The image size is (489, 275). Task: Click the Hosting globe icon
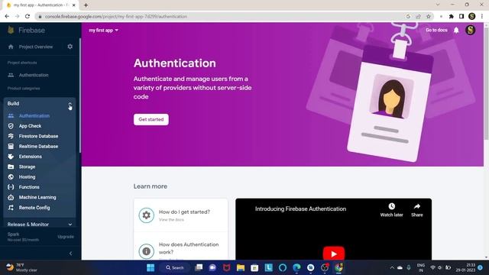[11, 176]
